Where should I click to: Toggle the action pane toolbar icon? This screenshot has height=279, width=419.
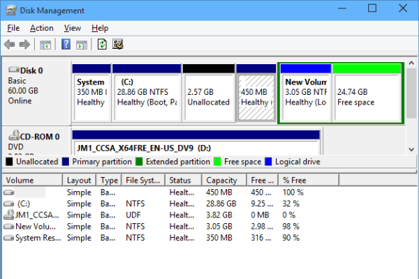(x=82, y=45)
